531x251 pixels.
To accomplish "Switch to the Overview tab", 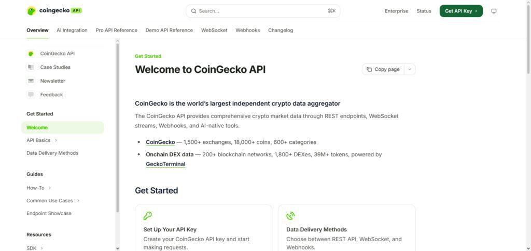I will [37, 31].
